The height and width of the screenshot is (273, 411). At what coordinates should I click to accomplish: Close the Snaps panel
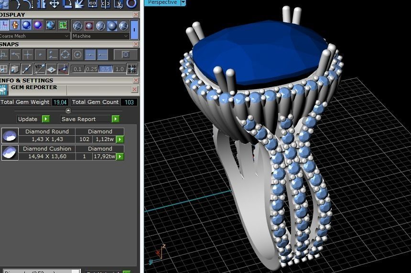(136, 44)
